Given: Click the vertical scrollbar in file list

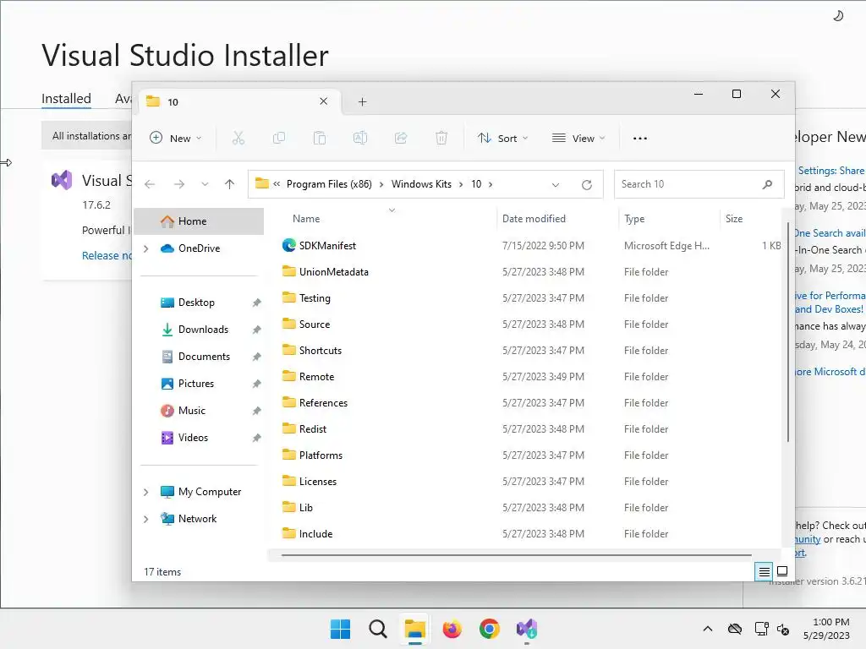Looking at the screenshot, I should click(787, 331).
